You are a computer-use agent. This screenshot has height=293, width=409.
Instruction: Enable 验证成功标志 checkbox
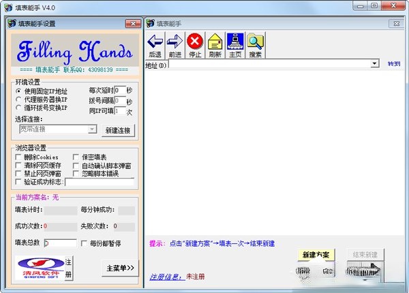(18, 182)
